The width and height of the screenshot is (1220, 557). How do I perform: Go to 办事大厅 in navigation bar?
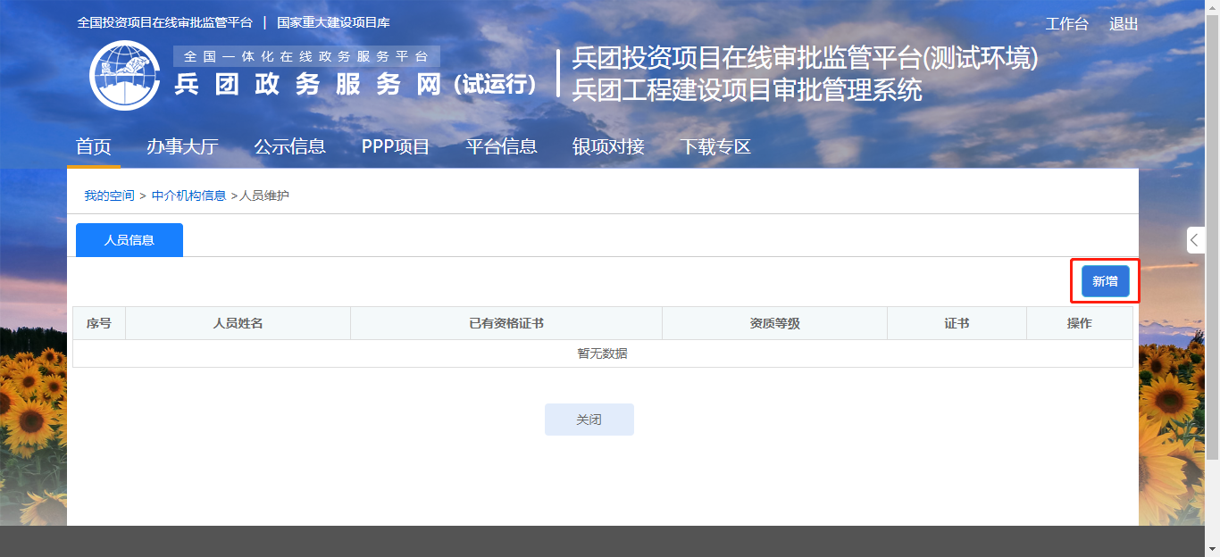182,147
